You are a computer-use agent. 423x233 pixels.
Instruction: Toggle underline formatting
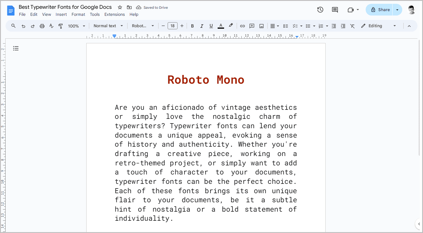(211, 26)
